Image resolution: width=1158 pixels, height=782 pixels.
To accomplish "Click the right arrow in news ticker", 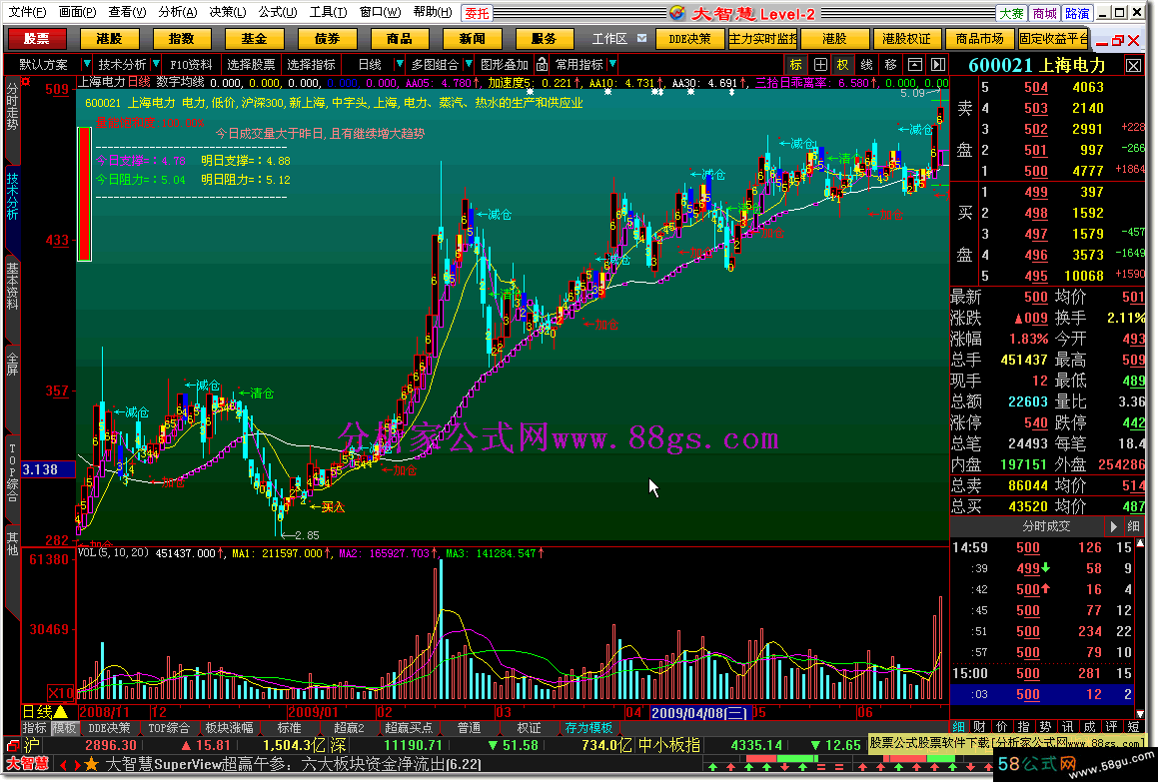I will 76,765.
